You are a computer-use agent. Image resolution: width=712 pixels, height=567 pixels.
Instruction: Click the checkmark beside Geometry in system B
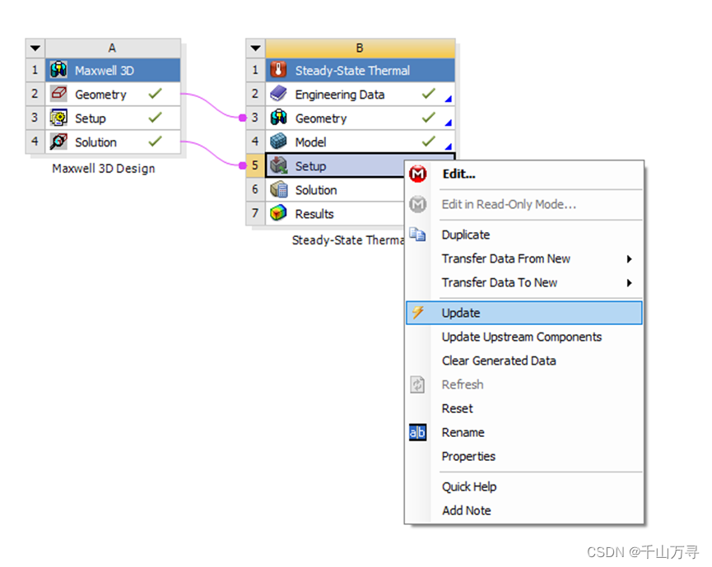pos(429,118)
